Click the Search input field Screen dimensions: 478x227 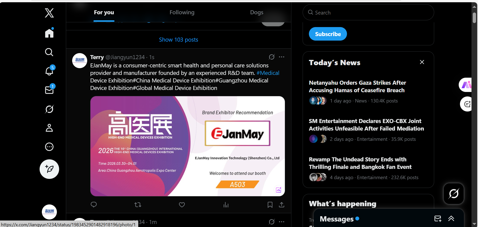pos(368,12)
